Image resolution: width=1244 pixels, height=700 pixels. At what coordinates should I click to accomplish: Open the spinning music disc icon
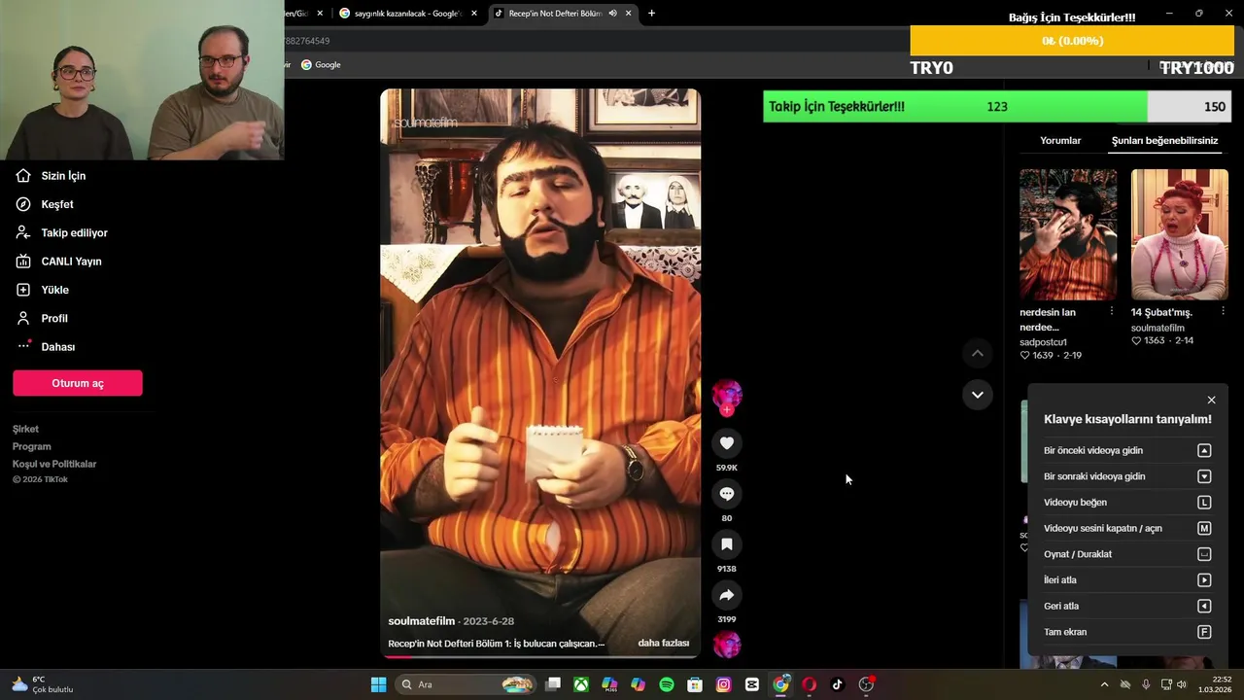click(x=727, y=645)
